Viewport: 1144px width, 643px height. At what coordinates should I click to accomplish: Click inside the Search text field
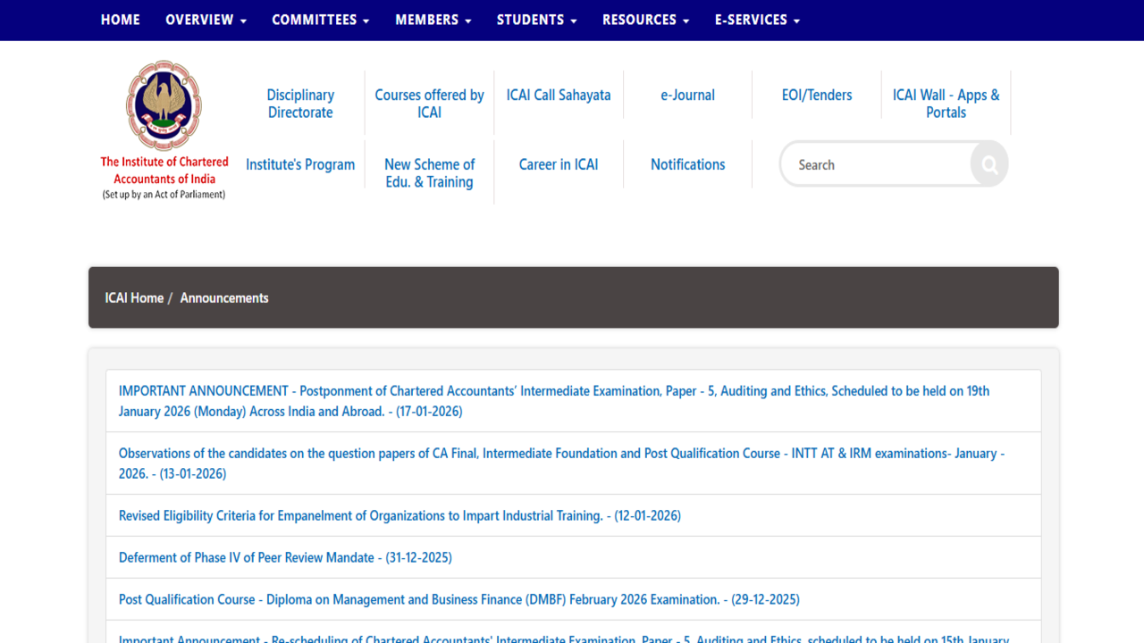point(876,165)
